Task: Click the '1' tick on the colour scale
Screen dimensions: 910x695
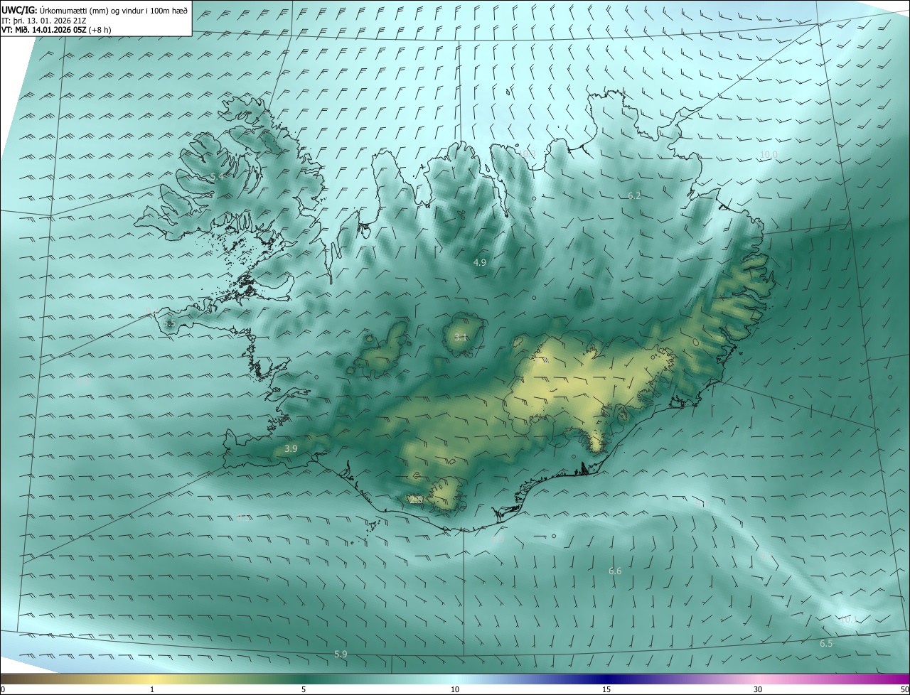Action: pos(152,689)
